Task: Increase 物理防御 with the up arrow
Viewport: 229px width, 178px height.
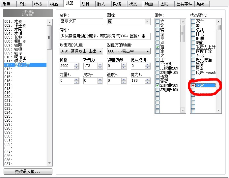Action: click(x=124, y=65)
